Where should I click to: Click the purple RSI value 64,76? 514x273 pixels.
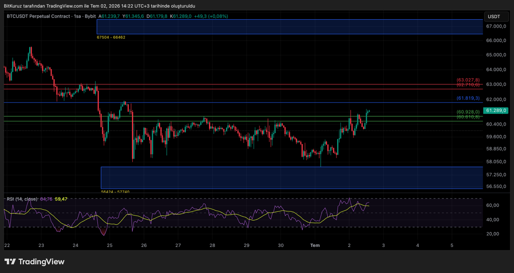coord(46,199)
